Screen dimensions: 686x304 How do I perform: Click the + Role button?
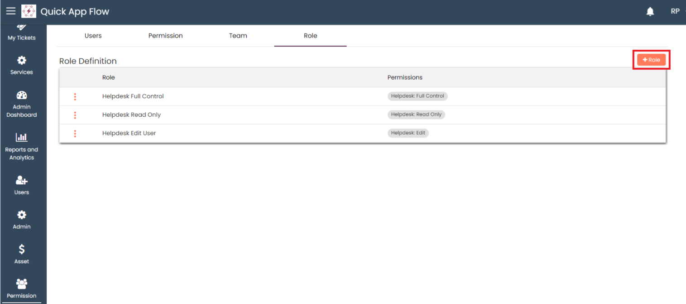(x=651, y=60)
